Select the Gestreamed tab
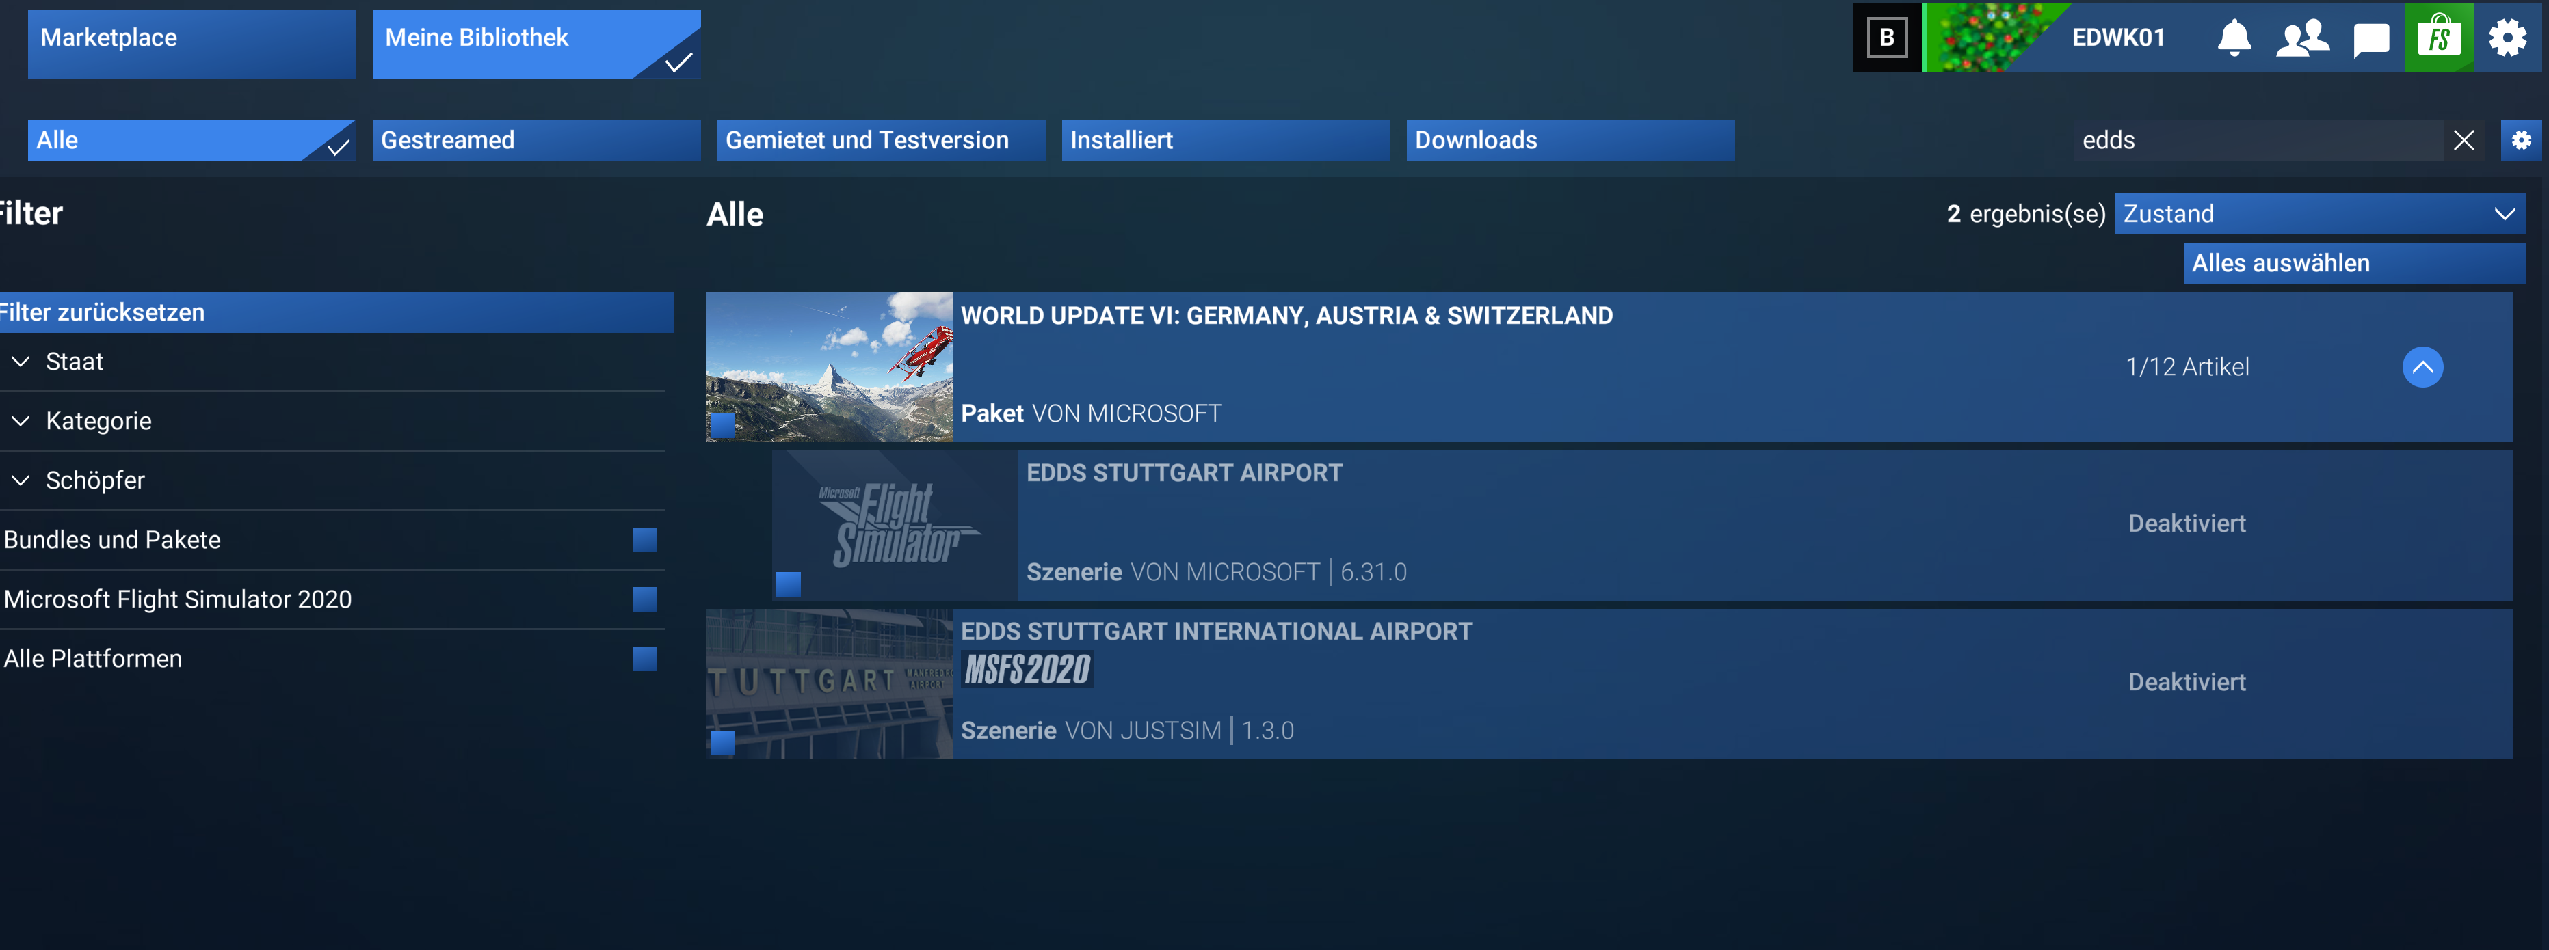The width and height of the screenshot is (2549, 950). [x=536, y=140]
